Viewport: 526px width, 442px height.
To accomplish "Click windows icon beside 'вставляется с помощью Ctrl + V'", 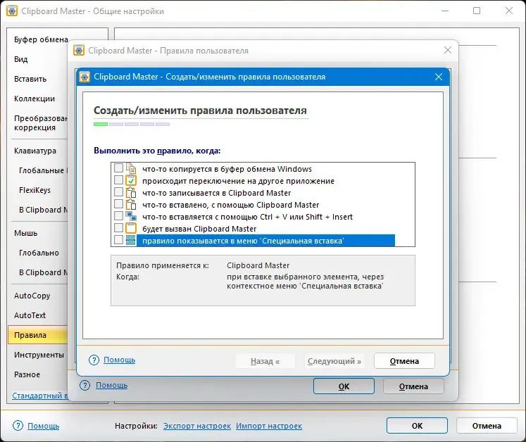I will pyautogui.click(x=131, y=216).
